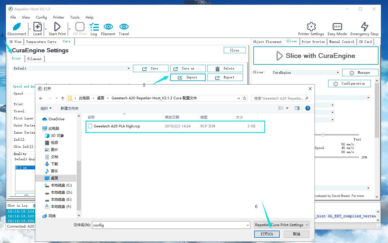Click the Import button
The height and width of the screenshot is (243, 388).
[188, 77]
